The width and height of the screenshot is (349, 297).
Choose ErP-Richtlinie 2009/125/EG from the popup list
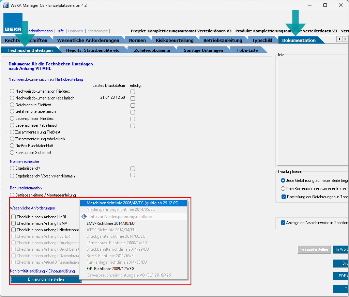[110, 269]
